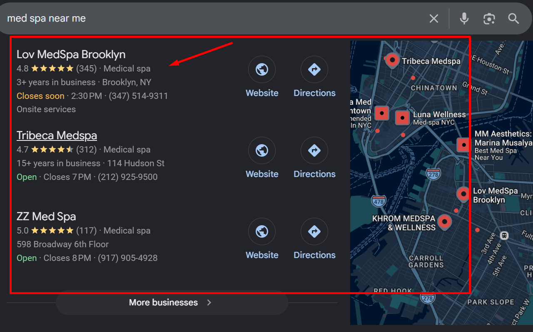Open the Tribeca Medspa listing title
Viewport: 533px width, 332px height.
tap(57, 135)
